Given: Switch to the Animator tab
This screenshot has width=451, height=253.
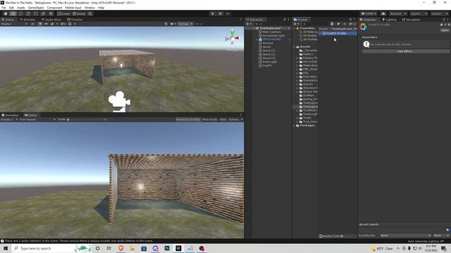Looking at the screenshot, I should pyautogui.click(x=27, y=20).
